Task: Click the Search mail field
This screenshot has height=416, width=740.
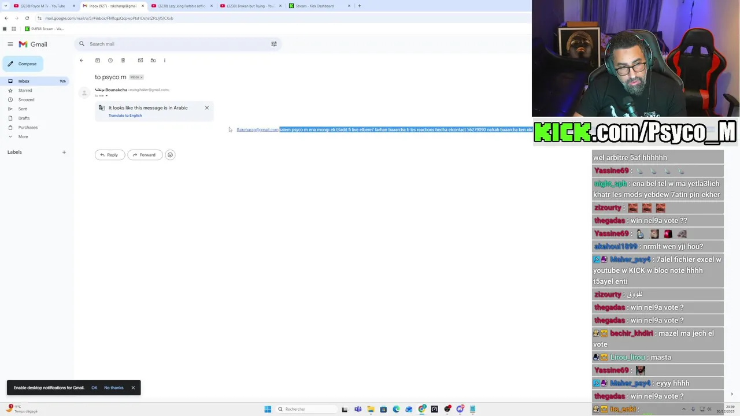Action: (x=178, y=44)
